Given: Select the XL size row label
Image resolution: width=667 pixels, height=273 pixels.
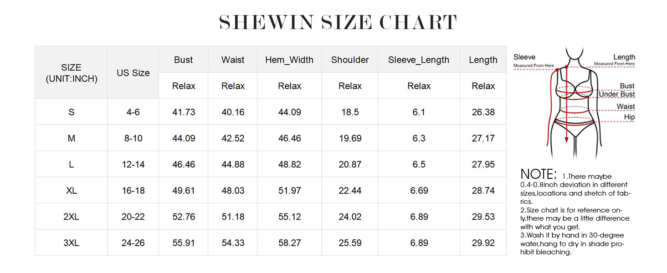Looking at the screenshot, I should 72,191.
